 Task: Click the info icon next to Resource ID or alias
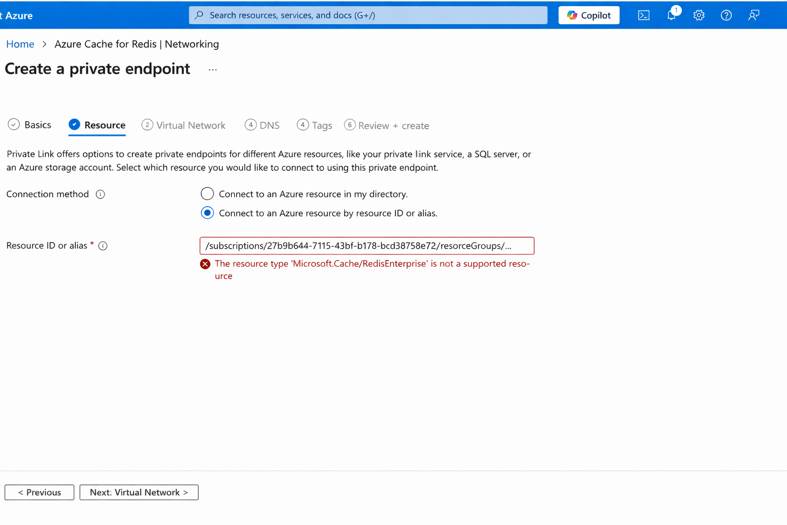coord(103,246)
